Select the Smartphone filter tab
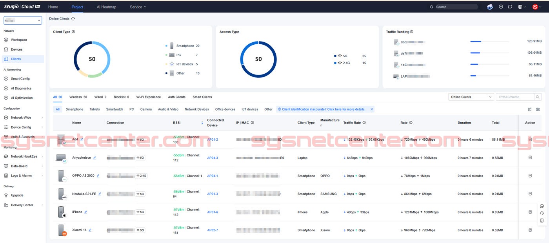 click(x=74, y=109)
